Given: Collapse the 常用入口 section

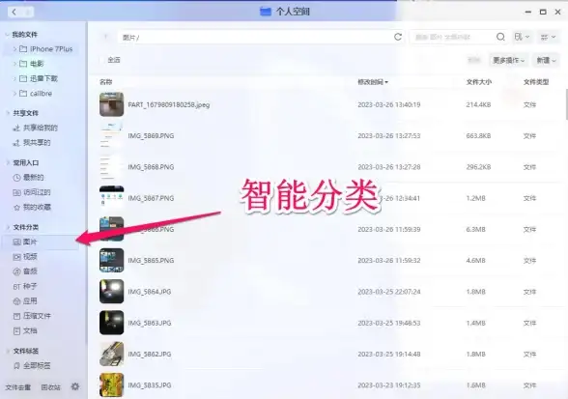Looking at the screenshot, I should [x=8, y=162].
